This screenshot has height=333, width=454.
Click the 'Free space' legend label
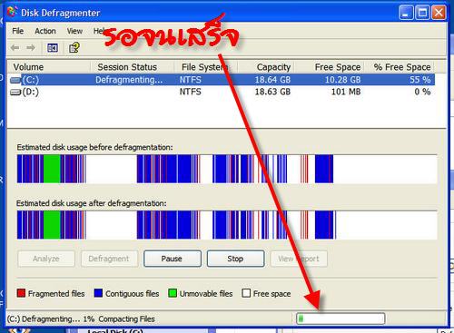271,294
